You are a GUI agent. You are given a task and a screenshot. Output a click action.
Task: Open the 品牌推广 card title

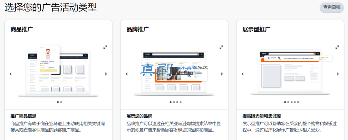(138, 29)
